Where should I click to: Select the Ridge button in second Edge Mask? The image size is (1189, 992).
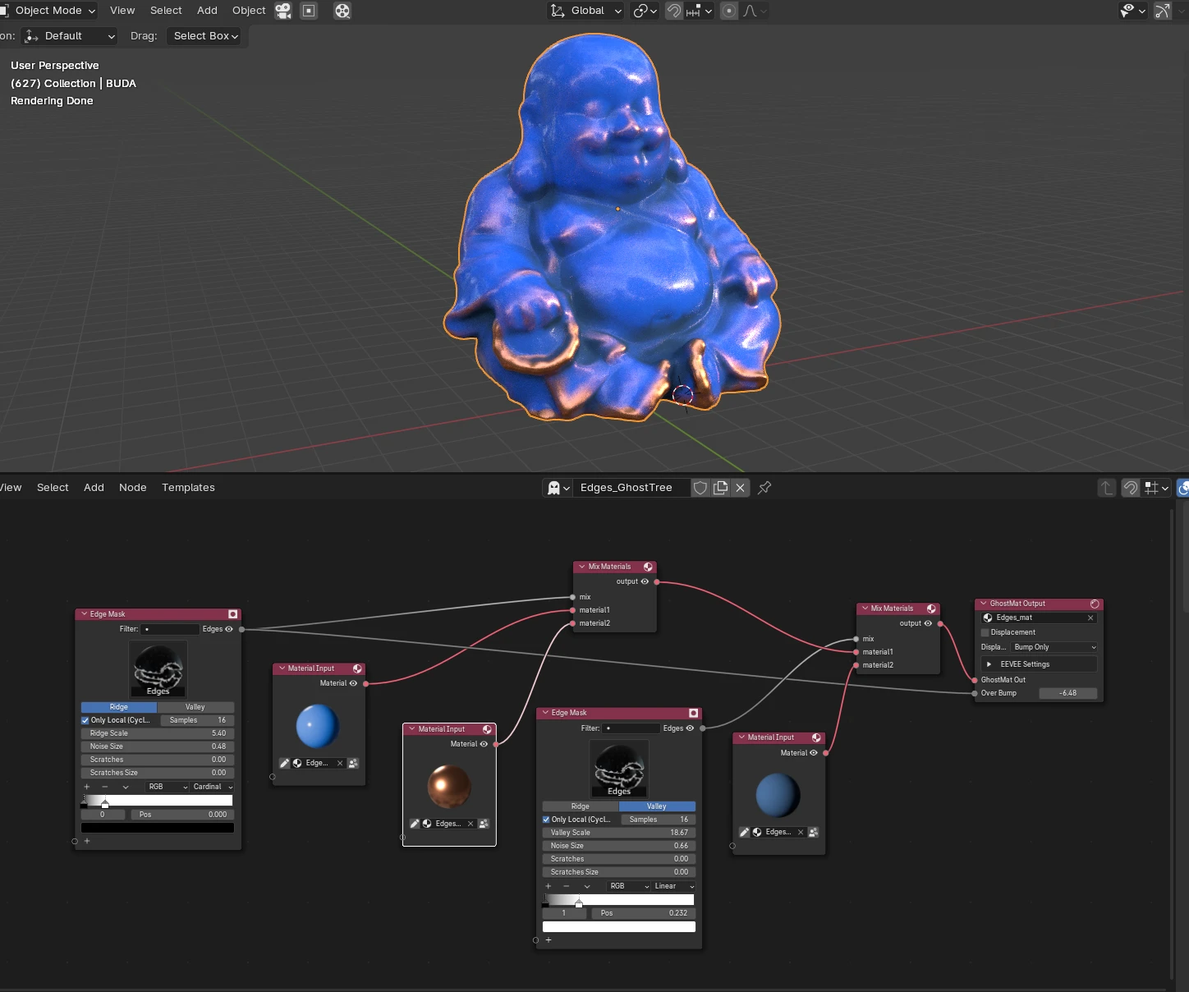click(581, 806)
